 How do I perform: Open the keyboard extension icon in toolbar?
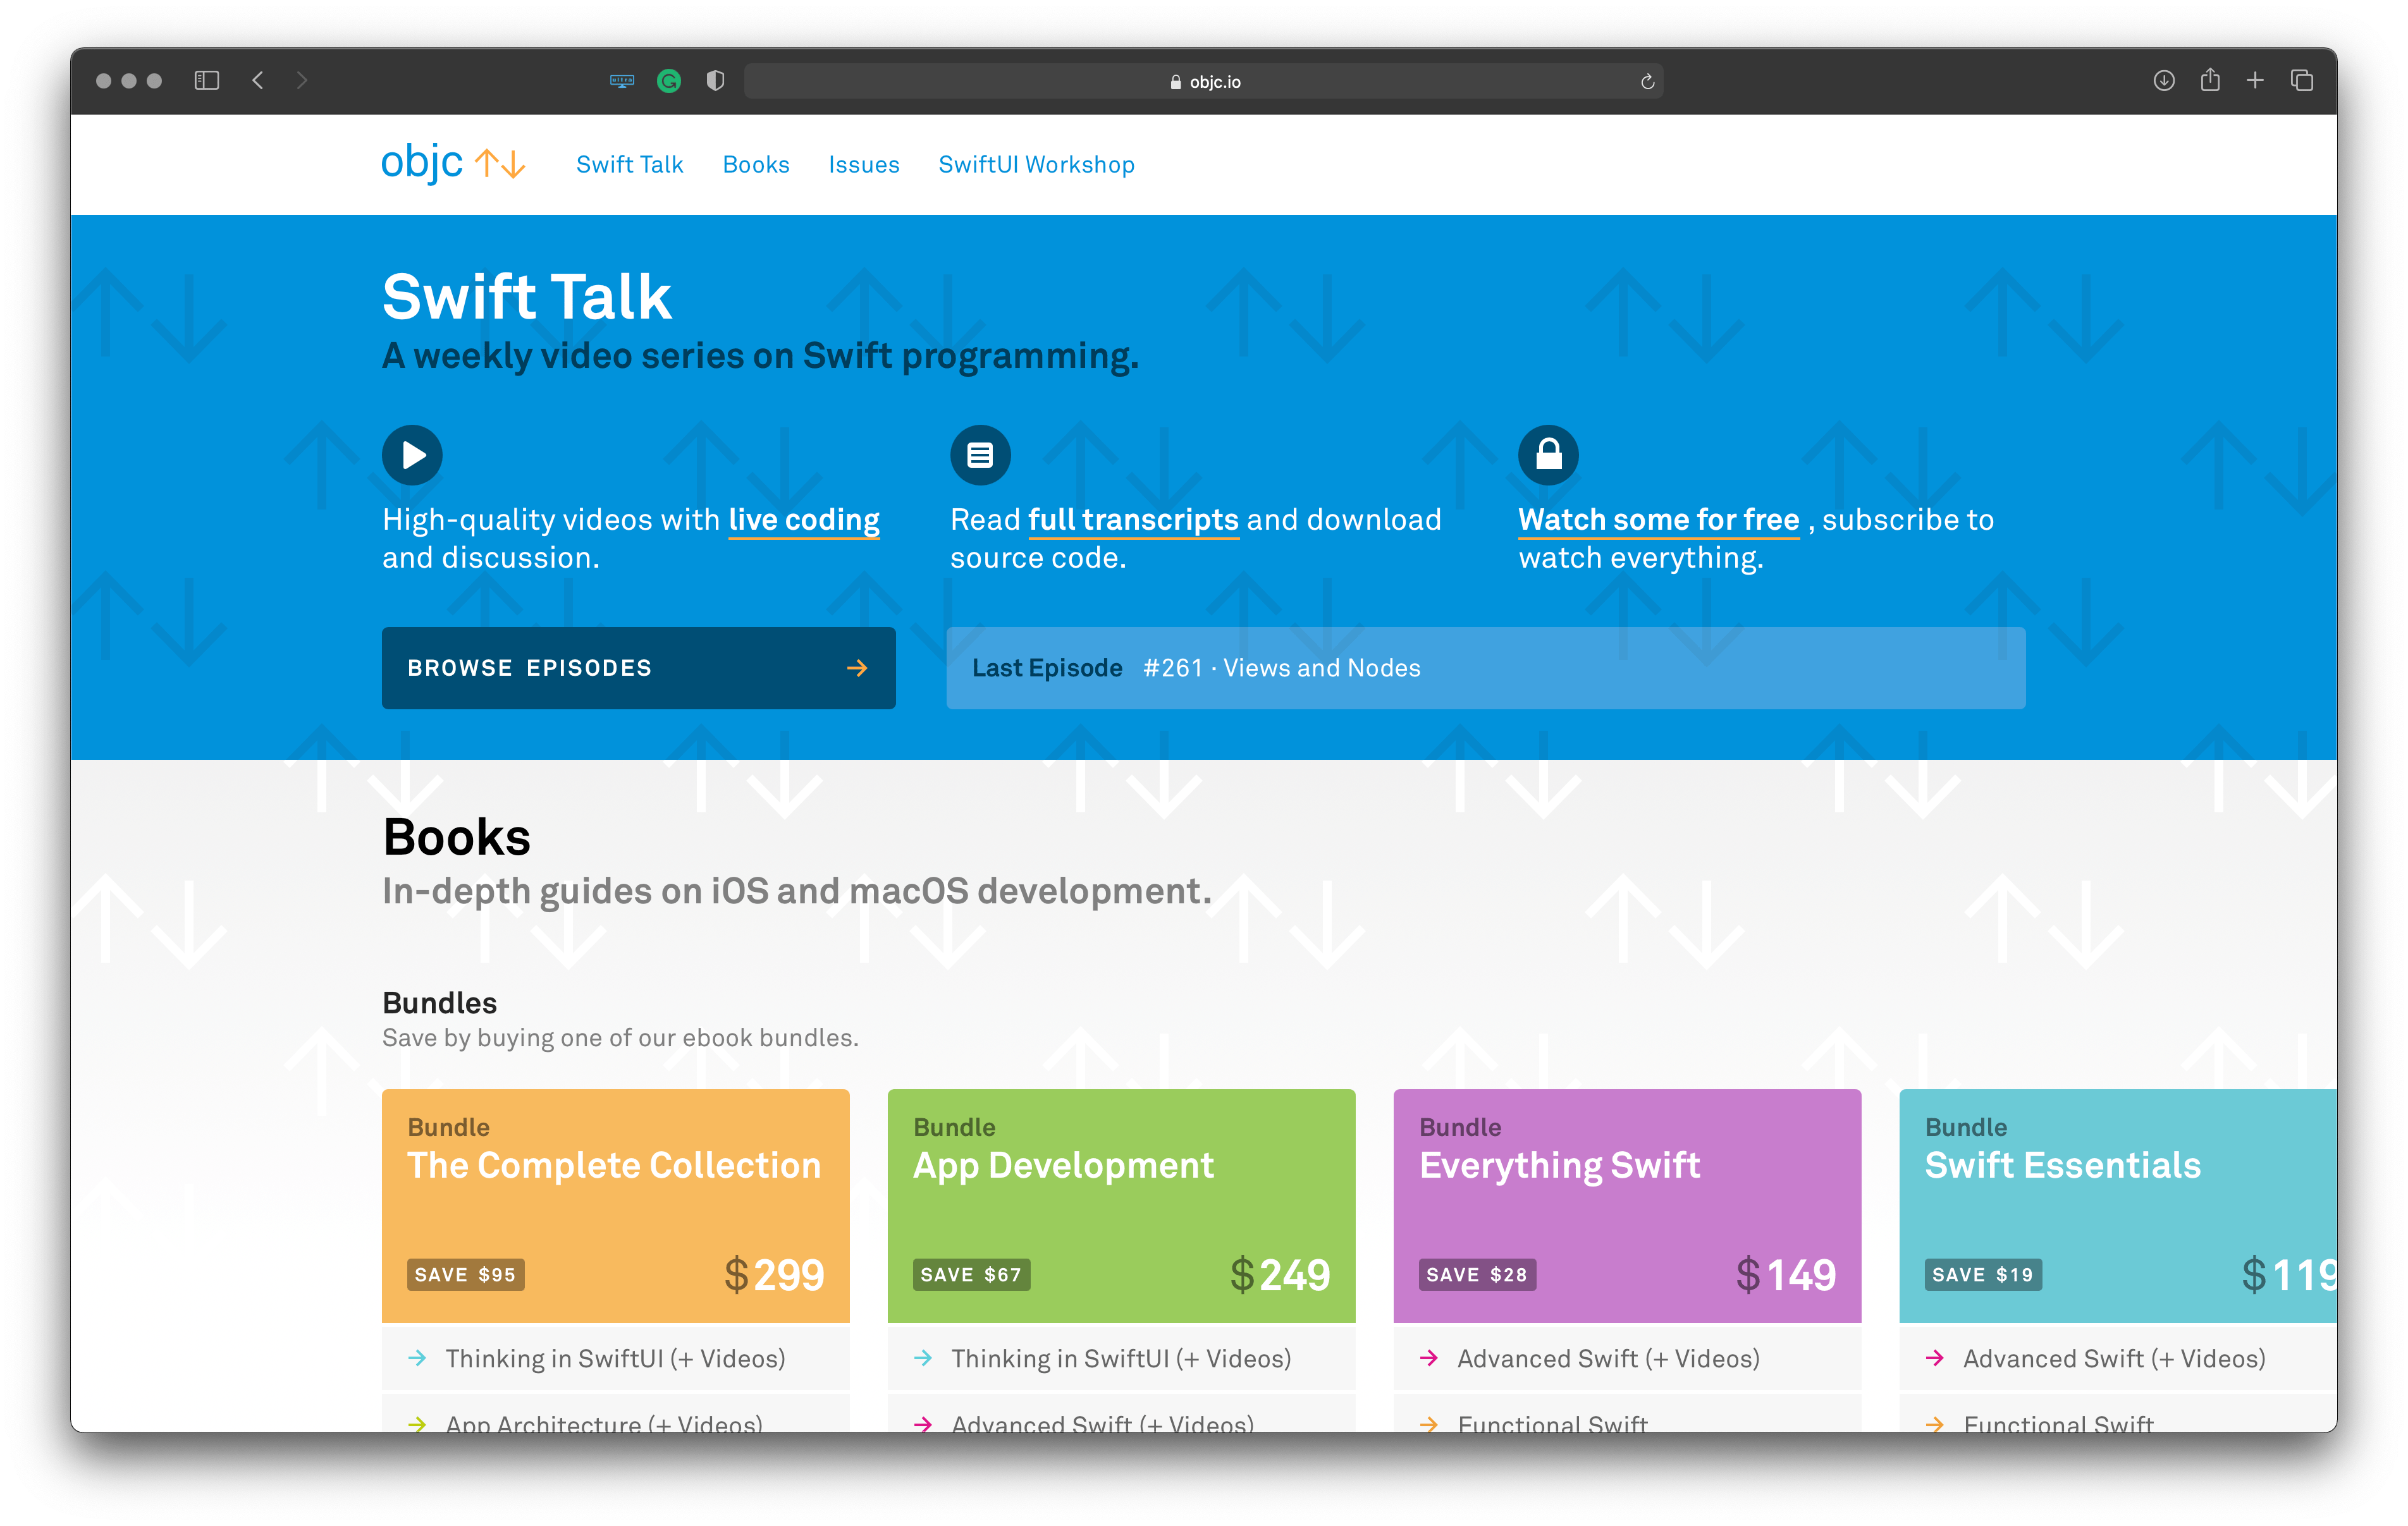[622, 81]
